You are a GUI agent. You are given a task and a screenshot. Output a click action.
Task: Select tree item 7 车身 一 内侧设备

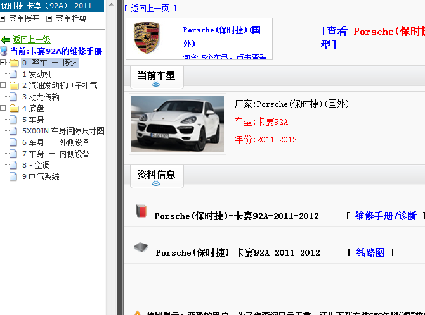tap(56, 154)
